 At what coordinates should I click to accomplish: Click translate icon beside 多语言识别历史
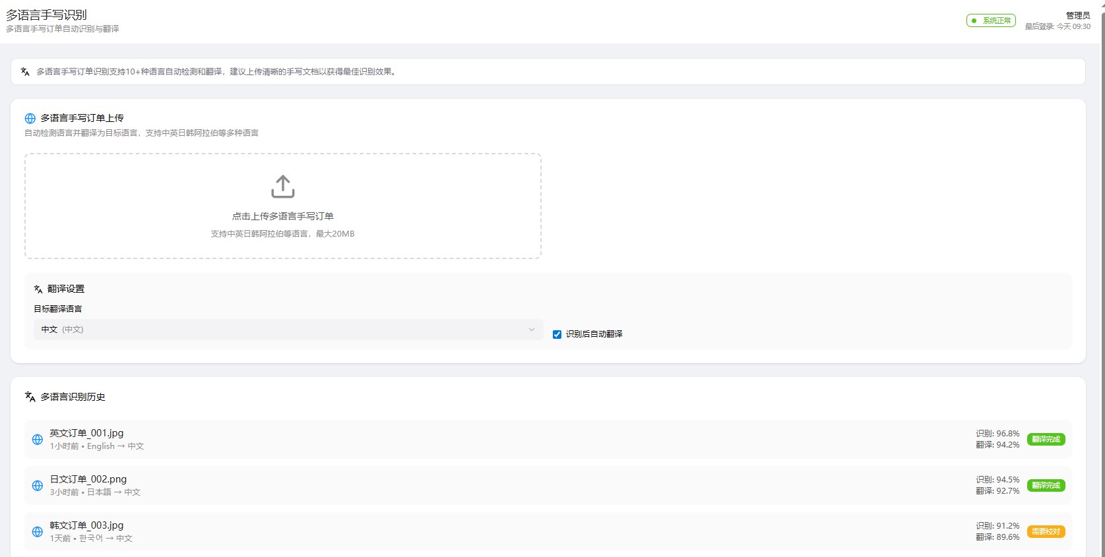pos(30,397)
